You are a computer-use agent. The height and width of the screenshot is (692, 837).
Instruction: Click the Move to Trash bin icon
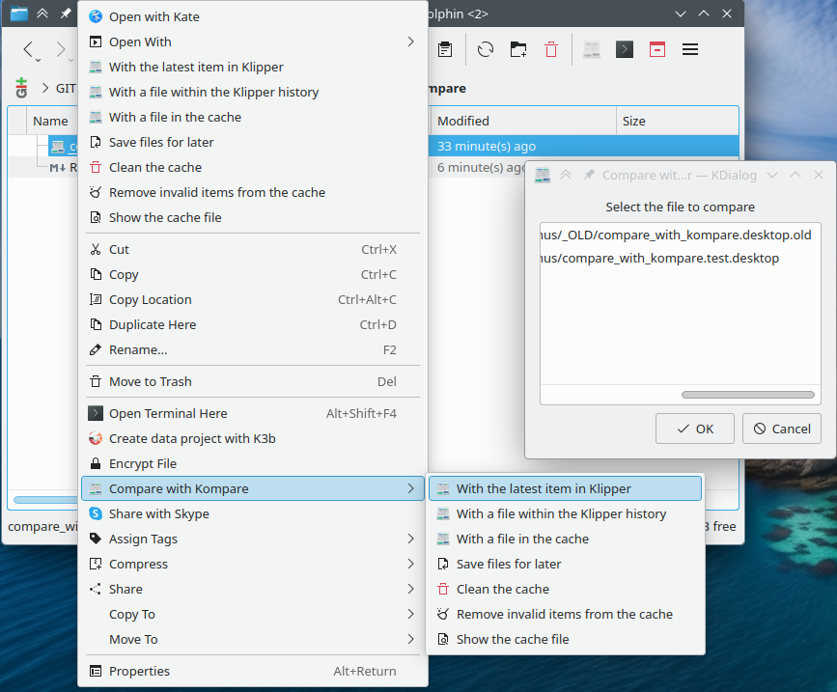pyautogui.click(x=96, y=382)
